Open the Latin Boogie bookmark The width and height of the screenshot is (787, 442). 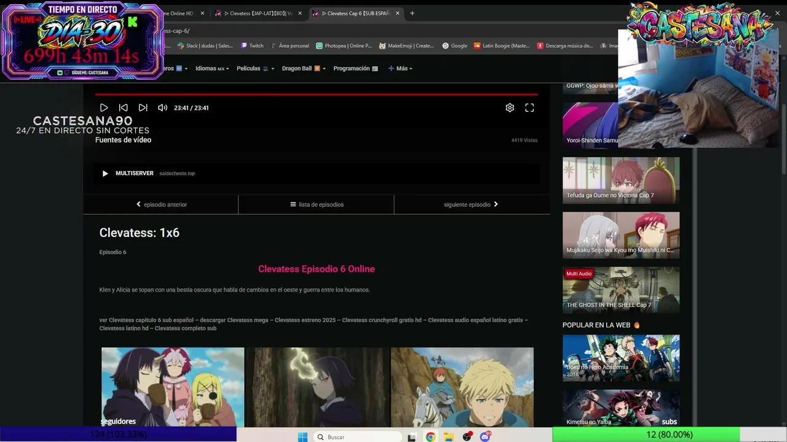pyautogui.click(x=502, y=45)
